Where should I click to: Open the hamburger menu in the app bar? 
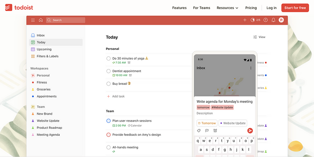[x=33, y=20]
